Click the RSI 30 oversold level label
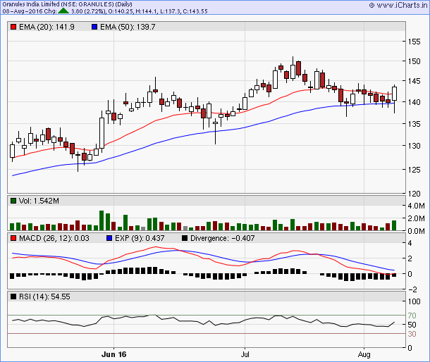Image resolution: width=430 pixels, height=362 pixels. point(412,334)
